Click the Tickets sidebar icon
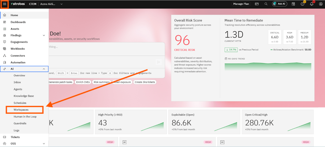Image resolution: width=325 pixels, height=147 pixels. (x=5, y=137)
